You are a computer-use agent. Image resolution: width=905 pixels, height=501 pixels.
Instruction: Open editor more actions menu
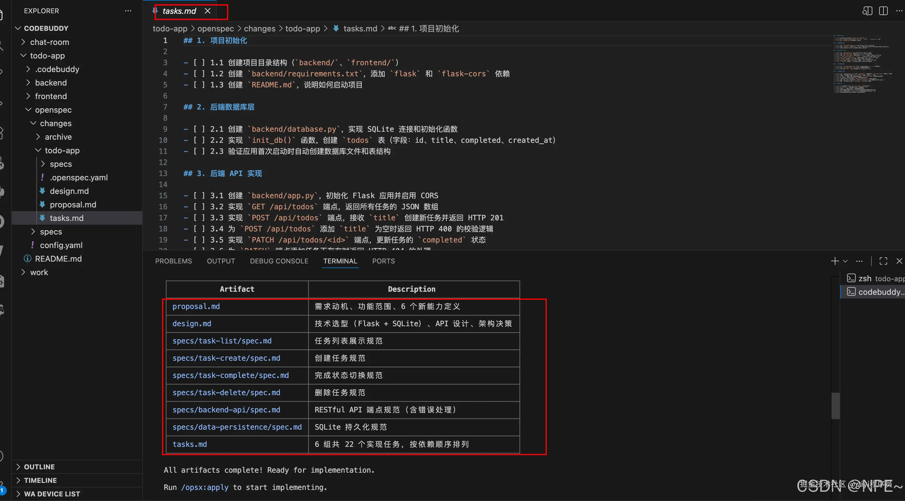pyautogui.click(x=899, y=11)
